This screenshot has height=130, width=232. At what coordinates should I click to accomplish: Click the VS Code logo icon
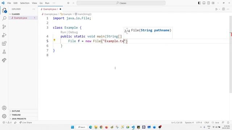coord(3,3)
